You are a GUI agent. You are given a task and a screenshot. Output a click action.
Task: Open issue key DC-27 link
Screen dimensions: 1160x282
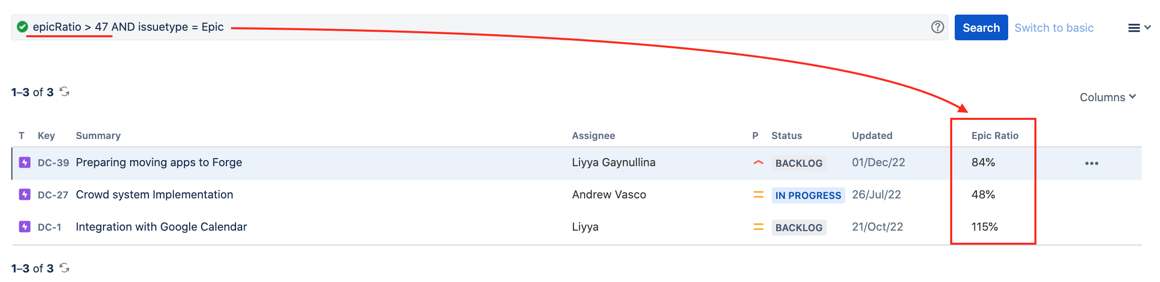click(x=52, y=195)
